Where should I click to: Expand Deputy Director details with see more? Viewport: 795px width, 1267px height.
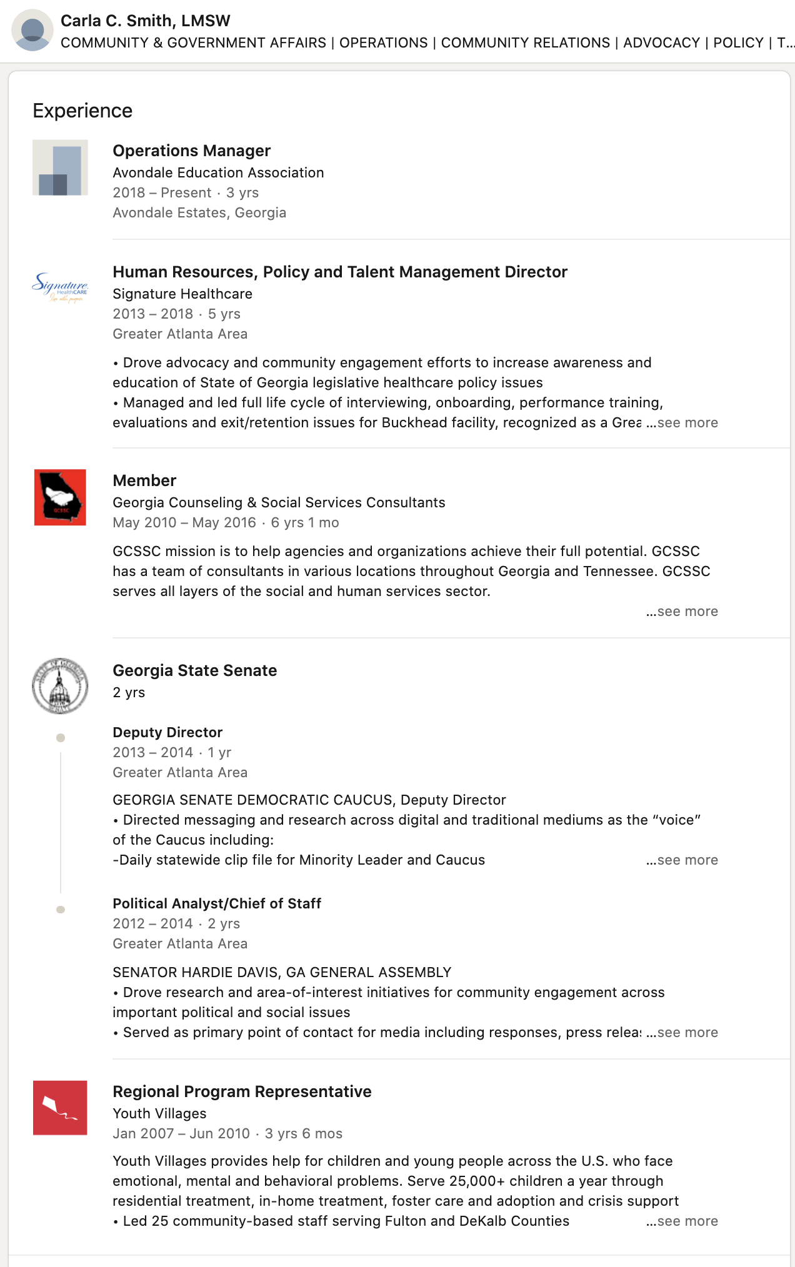pos(682,860)
